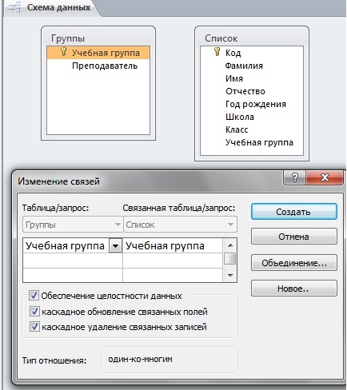
Task: Toggle каскадное удаление связанных записей
Action: (x=34, y=326)
